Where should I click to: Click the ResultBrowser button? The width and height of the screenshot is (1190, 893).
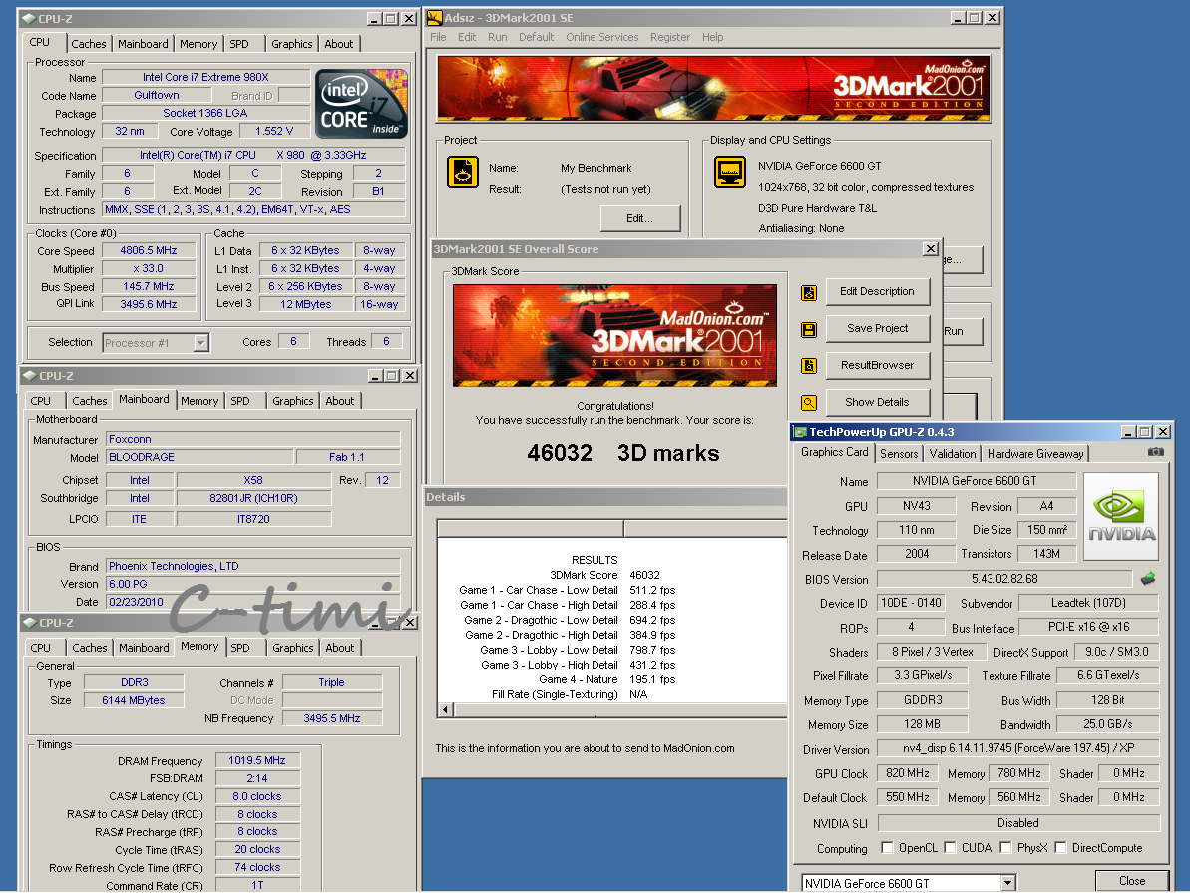[x=878, y=365]
